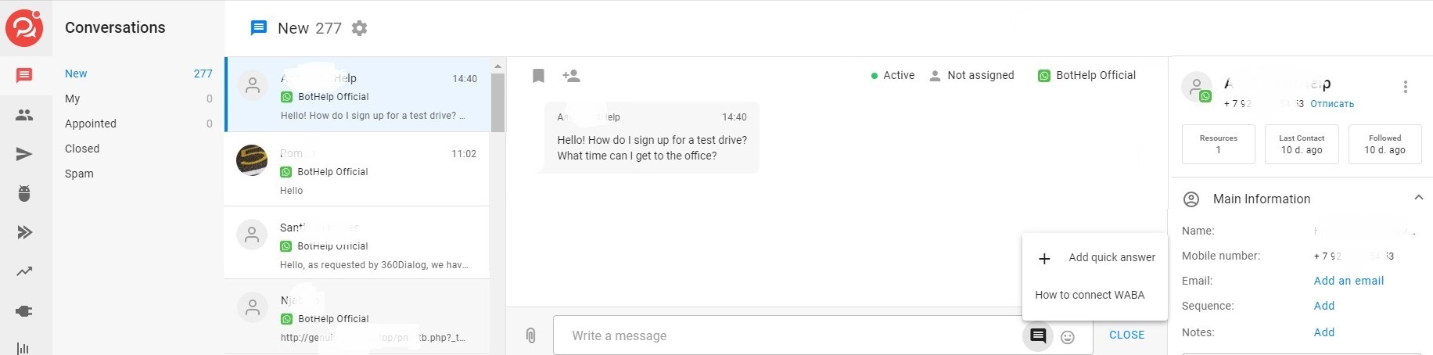Viewport: 1433px width, 355px height.
Task: Click the Add an email link
Action: (1349, 281)
